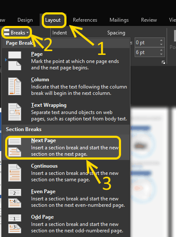
Task: Click the Continuous section break icon
Action: (14, 173)
